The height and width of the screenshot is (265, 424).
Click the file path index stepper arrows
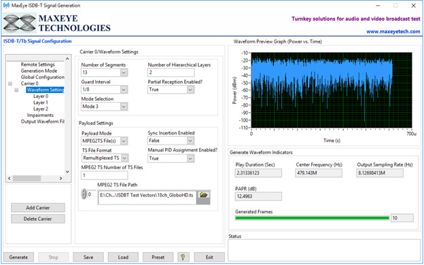pyautogui.click(x=84, y=194)
